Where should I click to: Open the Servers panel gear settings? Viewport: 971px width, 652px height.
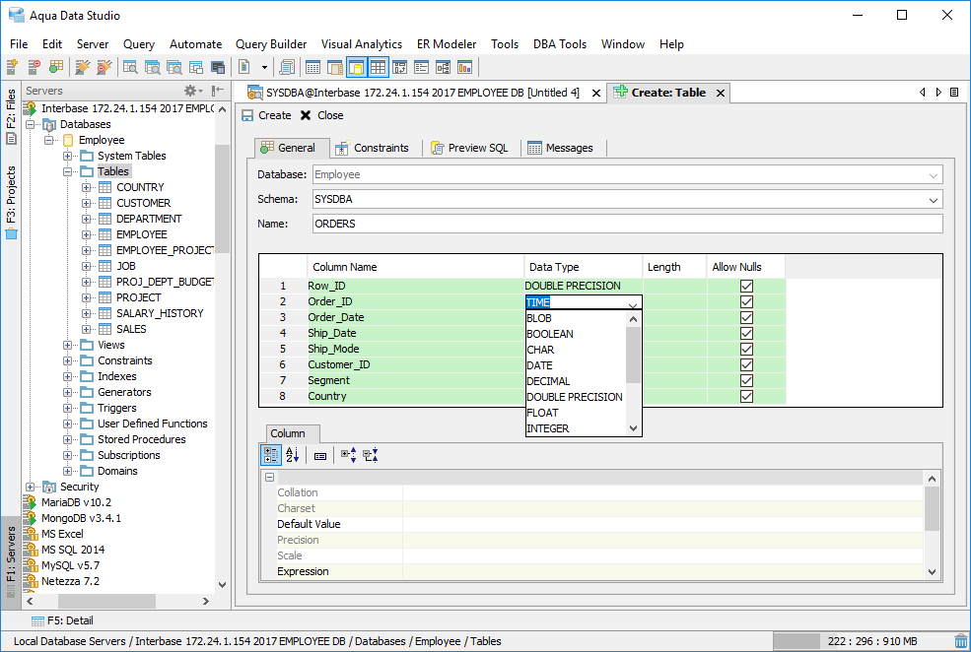pos(191,91)
